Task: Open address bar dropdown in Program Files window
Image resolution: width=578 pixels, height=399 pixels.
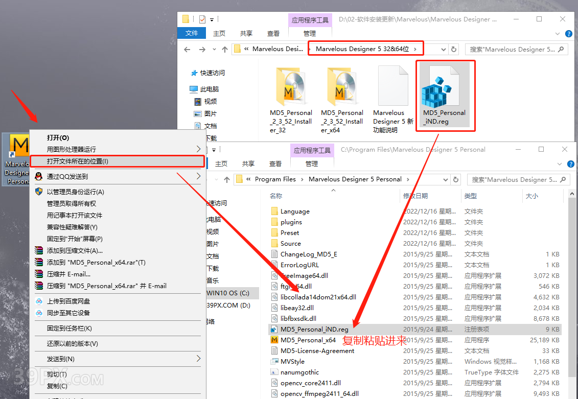Action: 445,179
